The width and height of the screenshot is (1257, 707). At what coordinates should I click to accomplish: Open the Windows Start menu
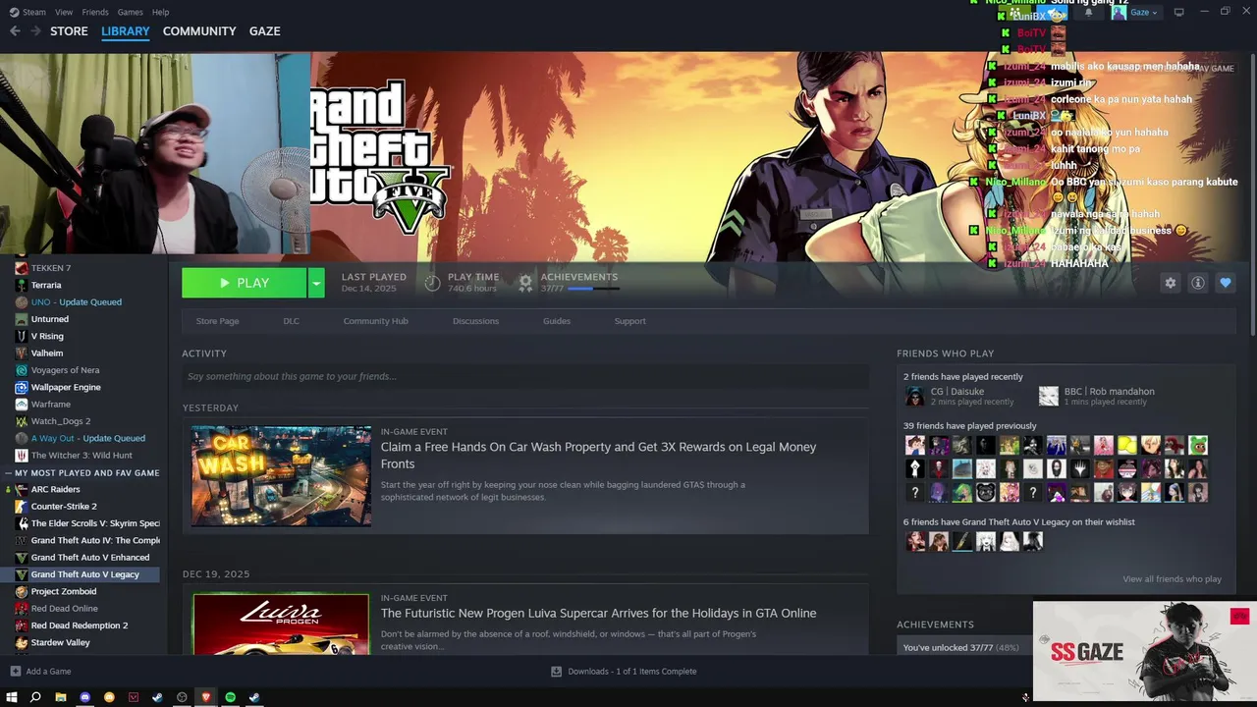(12, 697)
